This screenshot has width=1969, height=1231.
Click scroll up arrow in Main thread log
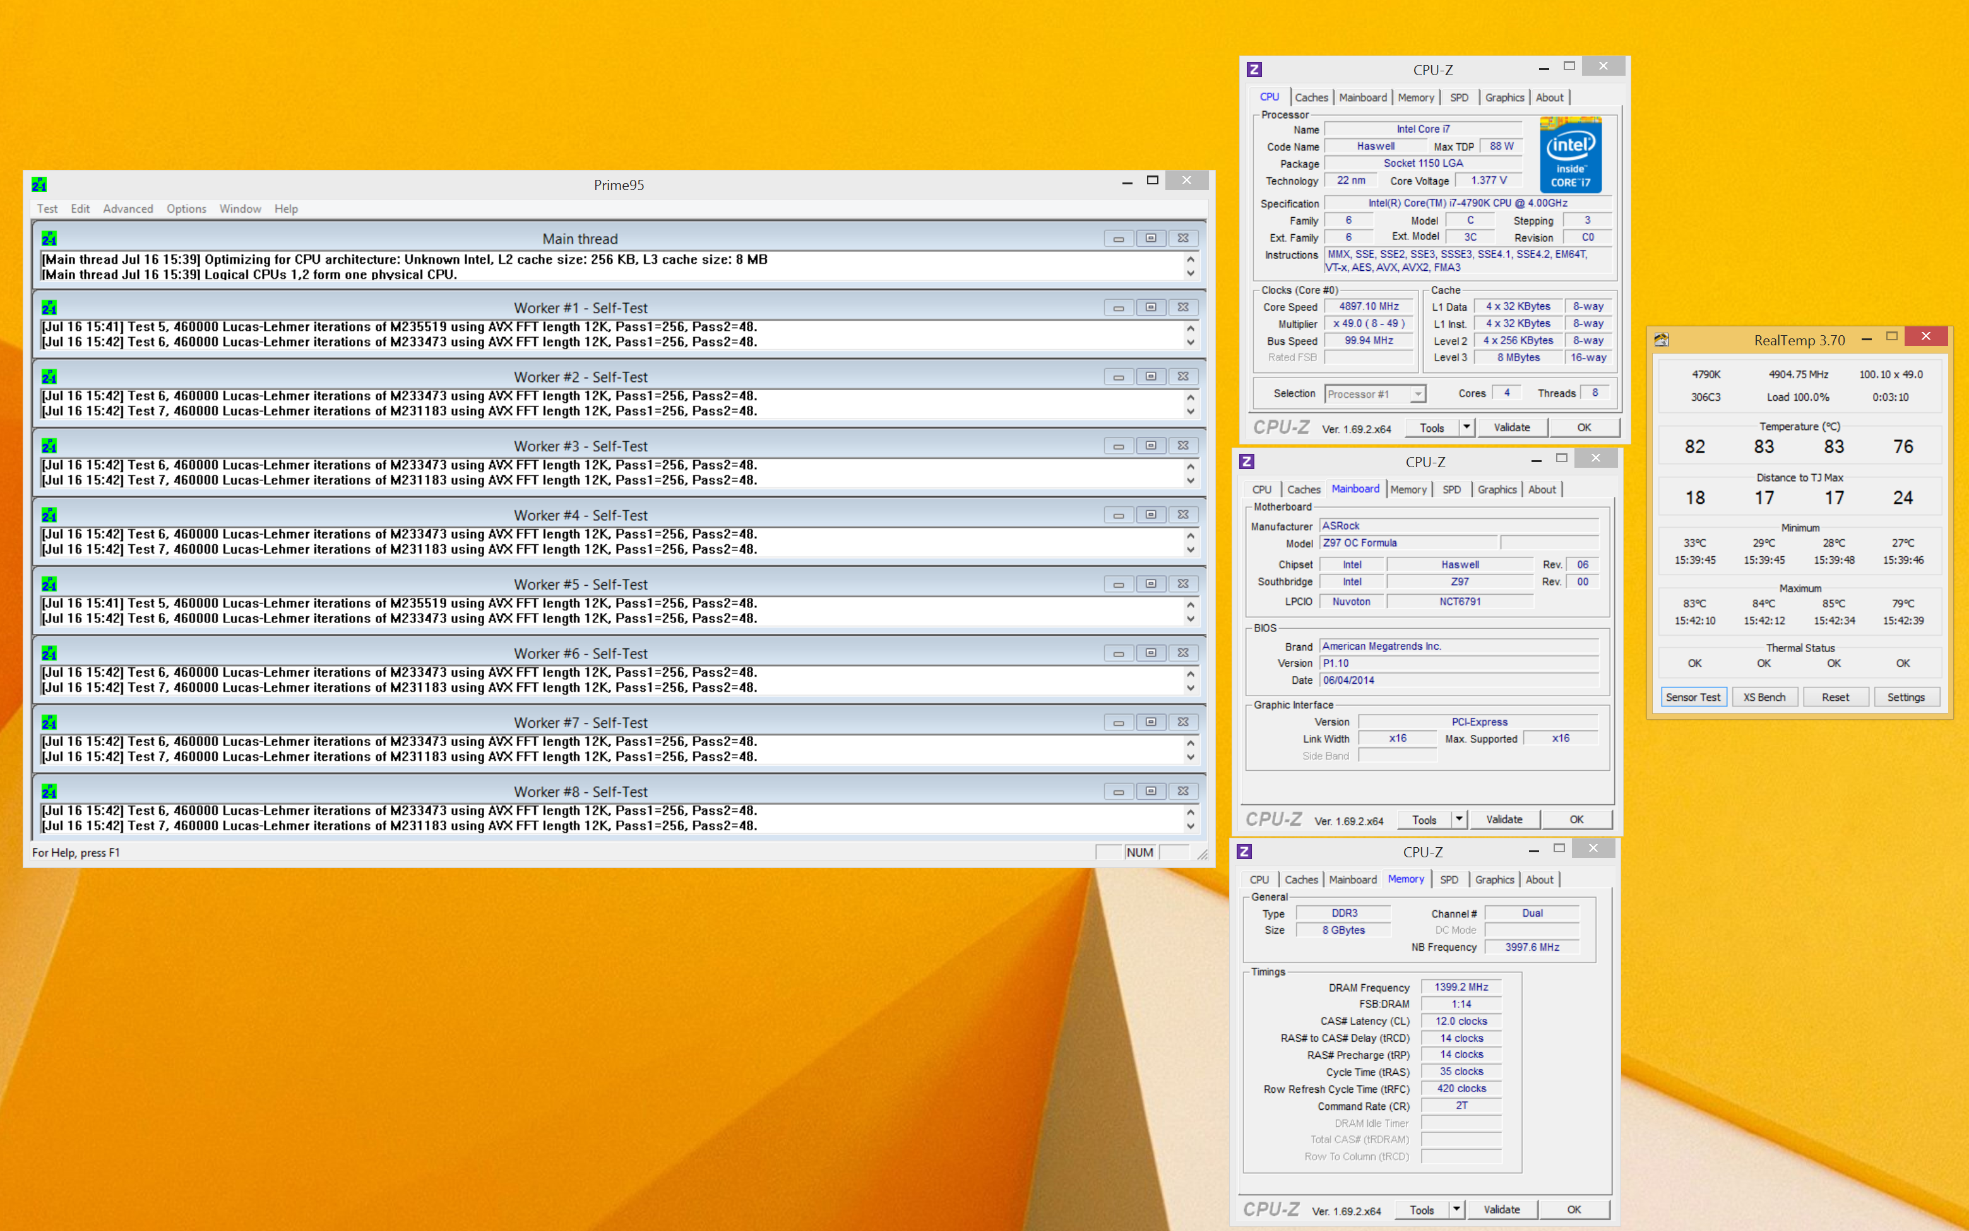point(1190,259)
